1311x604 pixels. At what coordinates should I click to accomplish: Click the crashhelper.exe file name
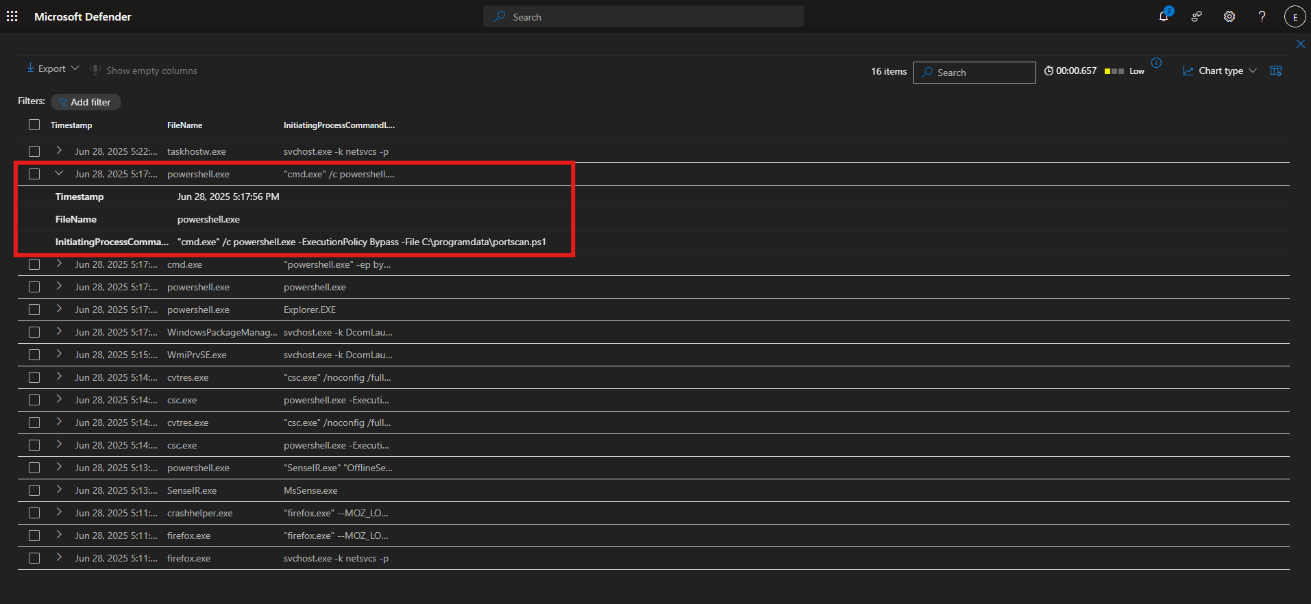coord(200,513)
